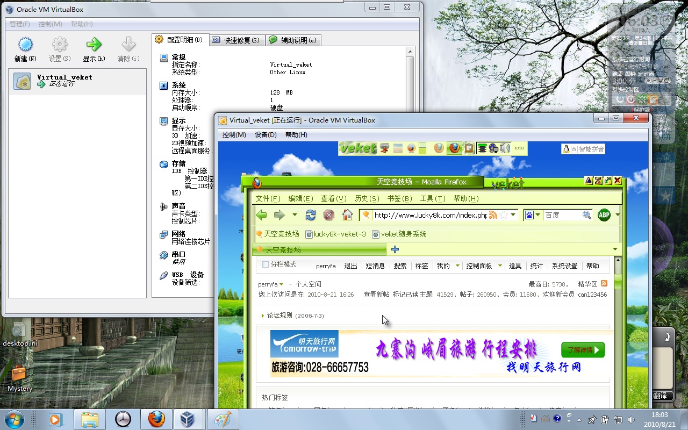Click the 新建 (New) VM toolbar icon
The image size is (688, 430).
coord(25,49)
